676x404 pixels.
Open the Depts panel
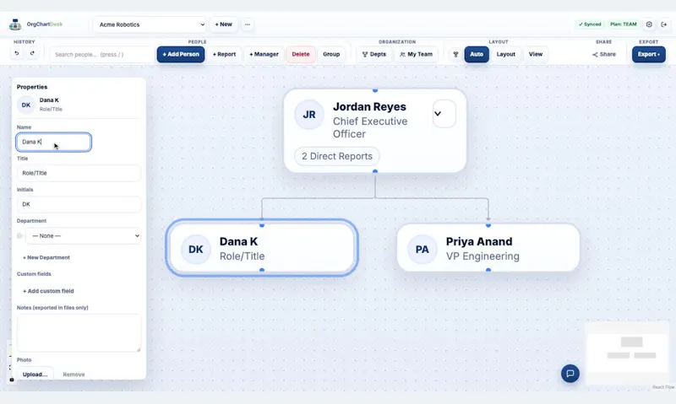pyautogui.click(x=373, y=54)
